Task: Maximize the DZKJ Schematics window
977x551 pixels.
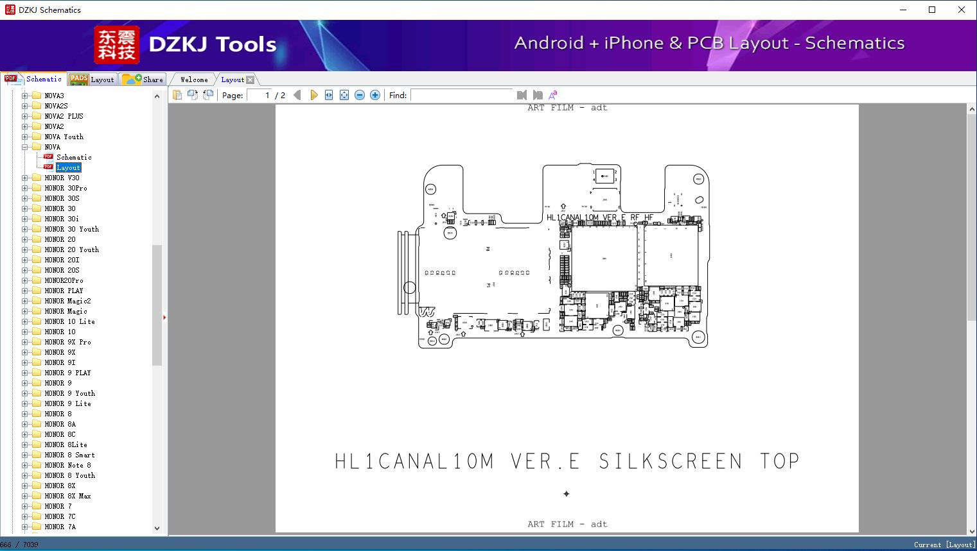Action: tap(932, 10)
